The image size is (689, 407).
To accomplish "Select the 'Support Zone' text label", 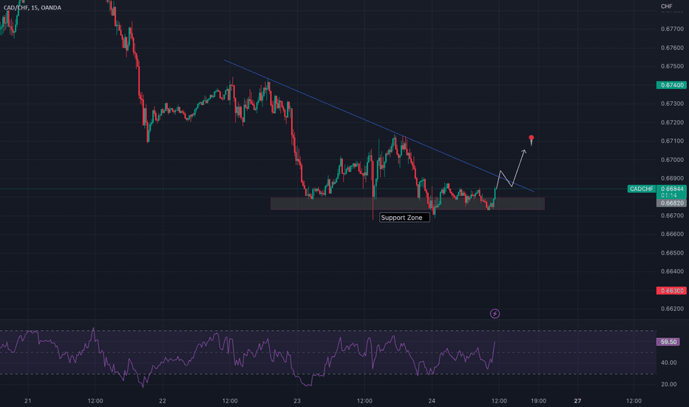I will click(x=404, y=218).
